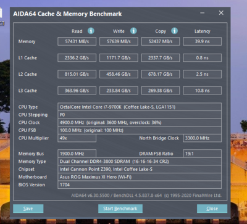Click the Close button at bottom
Screen dimensions: 247x224
pos(212,209)
